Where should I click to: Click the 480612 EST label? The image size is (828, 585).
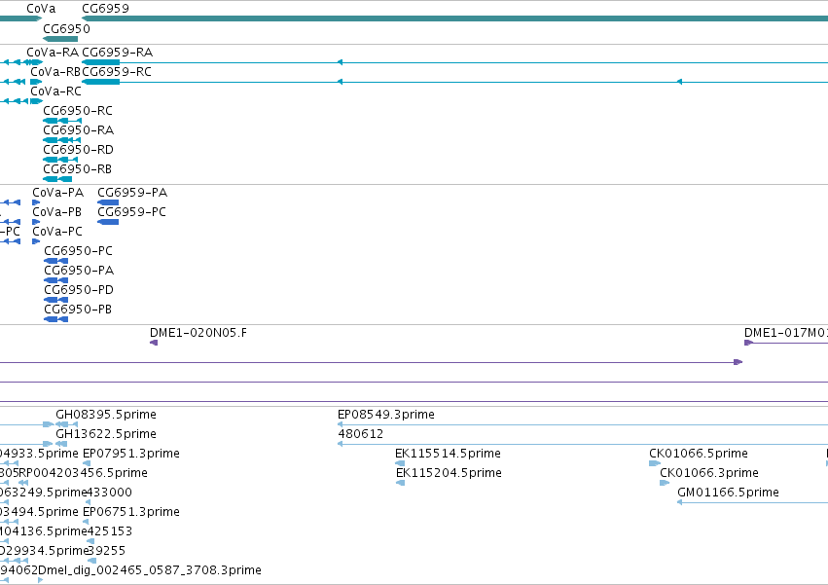pos(360,434)
